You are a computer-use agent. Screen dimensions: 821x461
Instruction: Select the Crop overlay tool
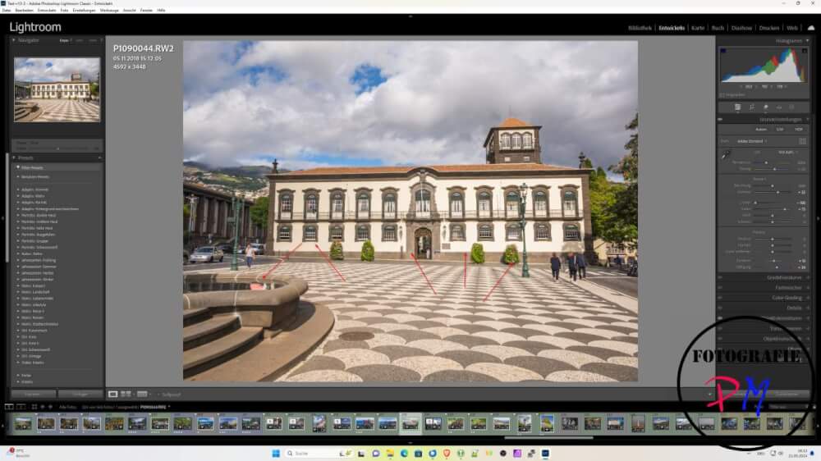pos(752,107)
